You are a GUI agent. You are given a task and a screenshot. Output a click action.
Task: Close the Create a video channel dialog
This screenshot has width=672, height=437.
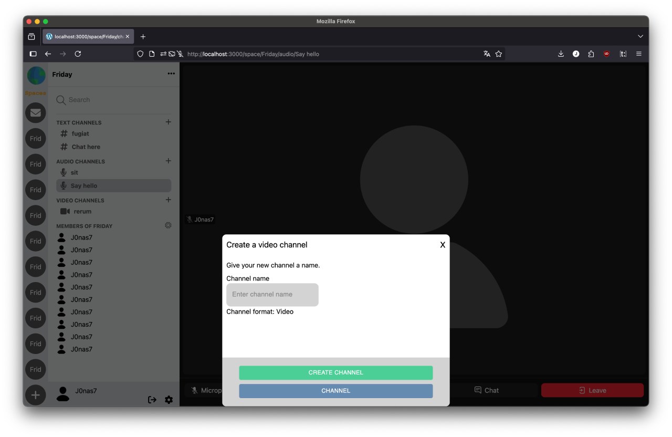click(x=443, y=245)
